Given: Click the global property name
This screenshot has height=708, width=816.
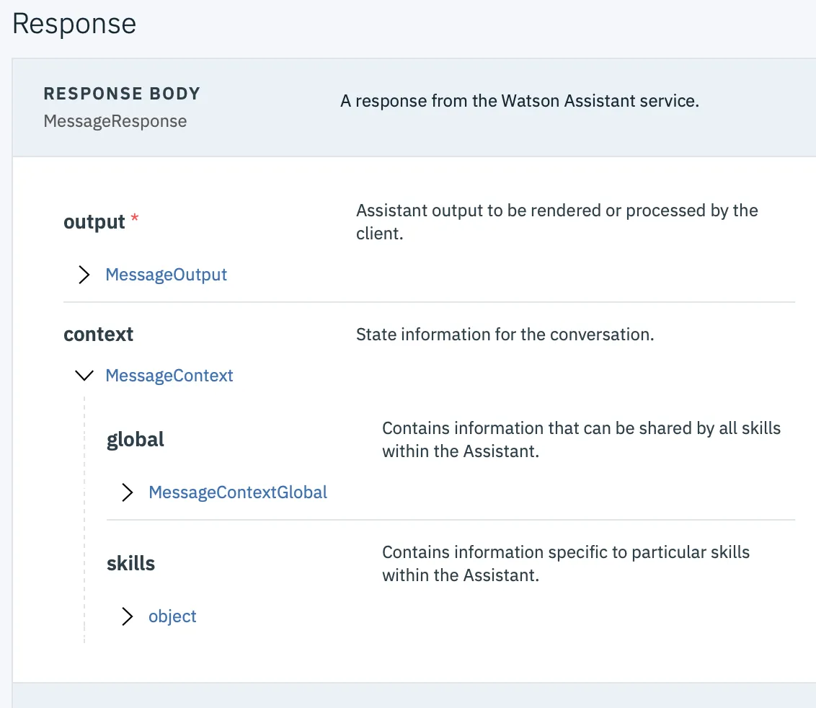Looking at the screenshot, I should click(x=136, y=439).
